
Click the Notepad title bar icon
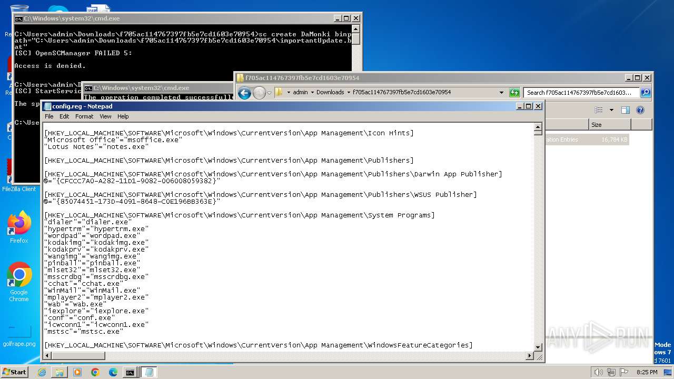point(47,106)
